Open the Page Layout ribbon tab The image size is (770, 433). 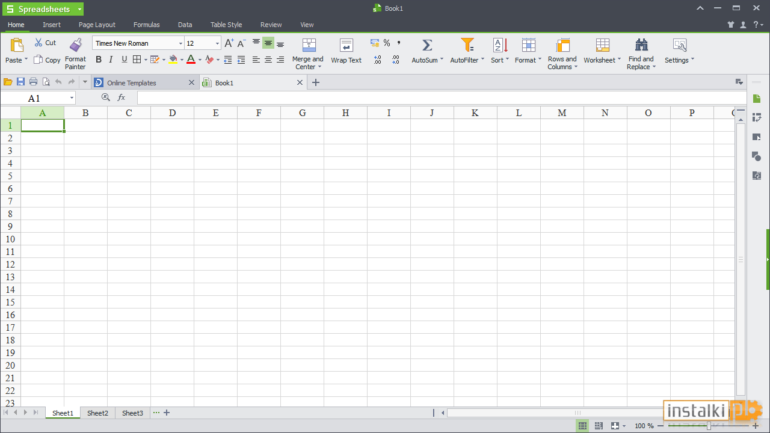click(x=97, y=25)
